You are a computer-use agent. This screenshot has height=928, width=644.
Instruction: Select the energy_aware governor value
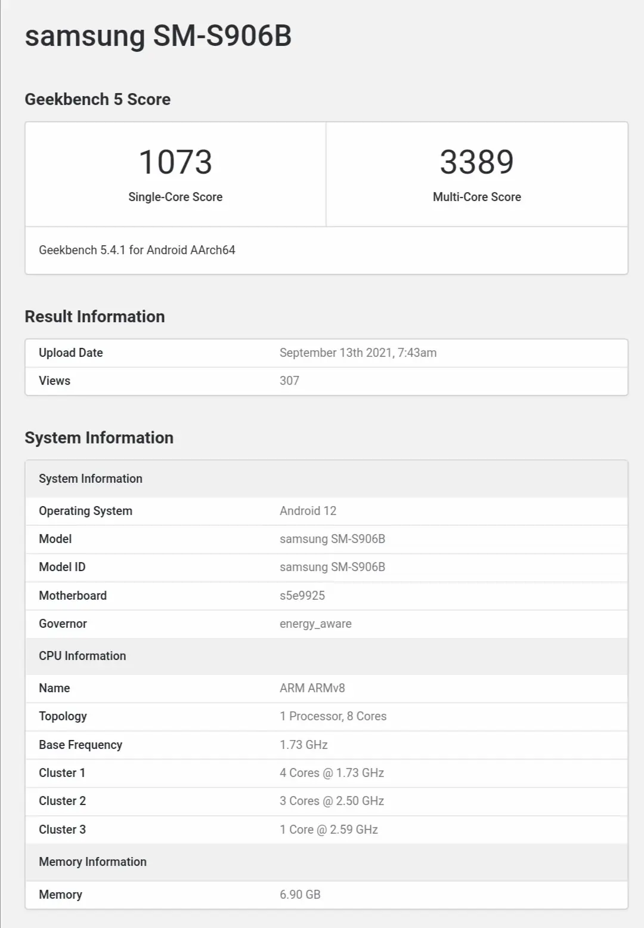point(316,624)
